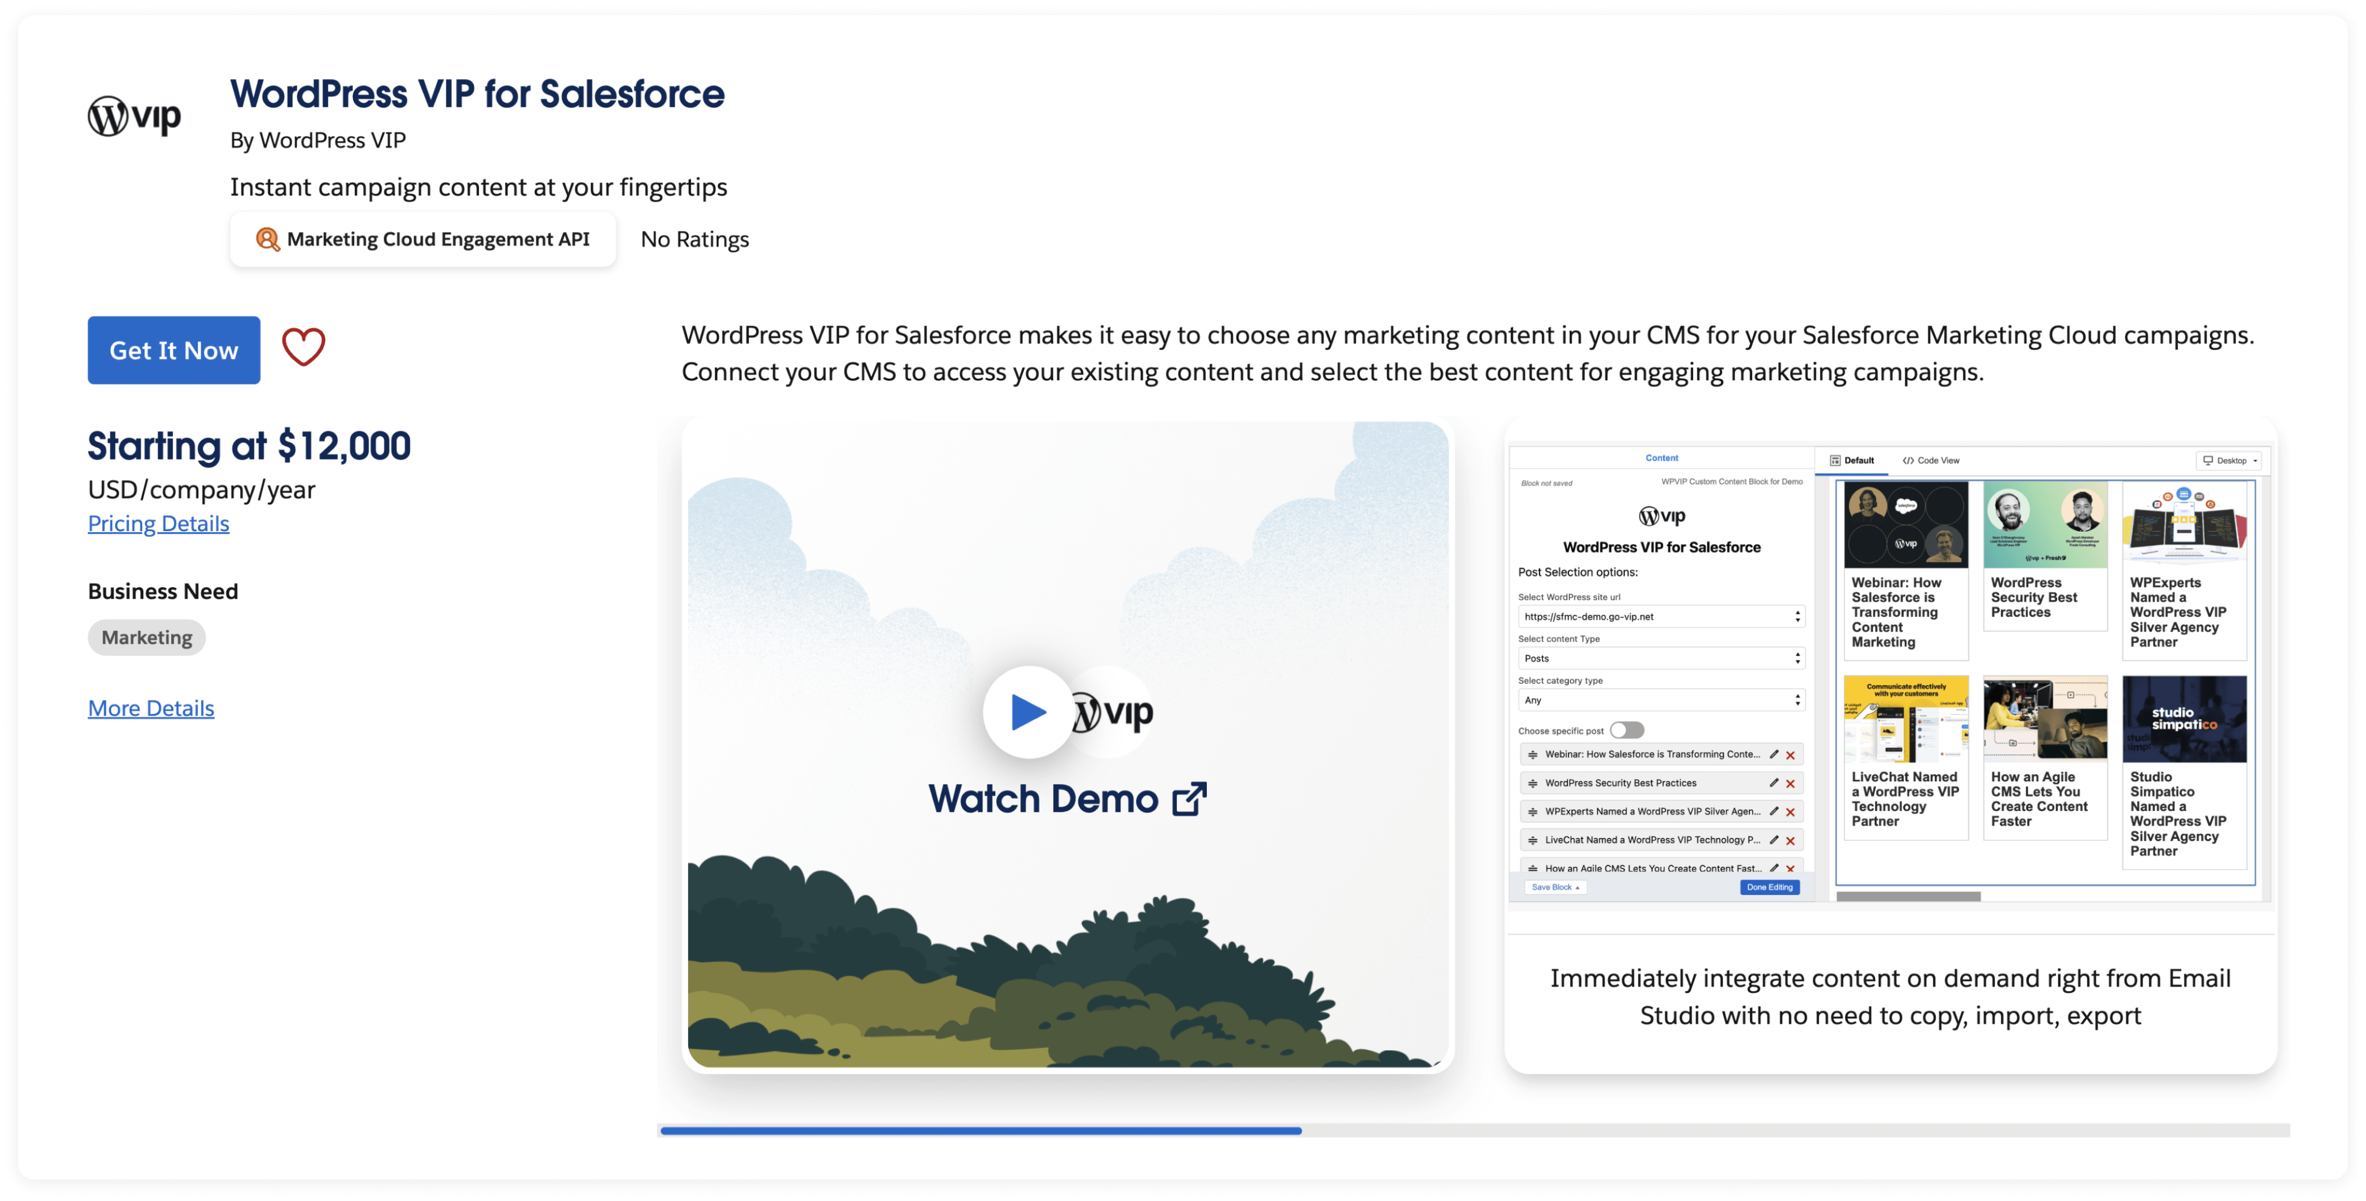Edit the Webinar How Salesforce post row

pyautogui.click(x=1773, y=754)
